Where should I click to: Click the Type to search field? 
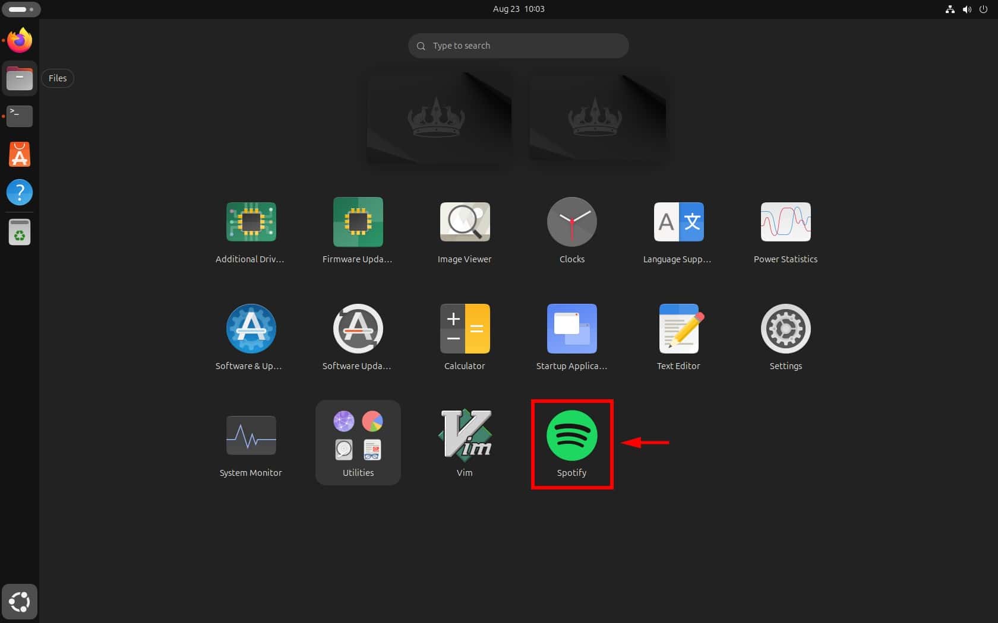click(517, 46)
